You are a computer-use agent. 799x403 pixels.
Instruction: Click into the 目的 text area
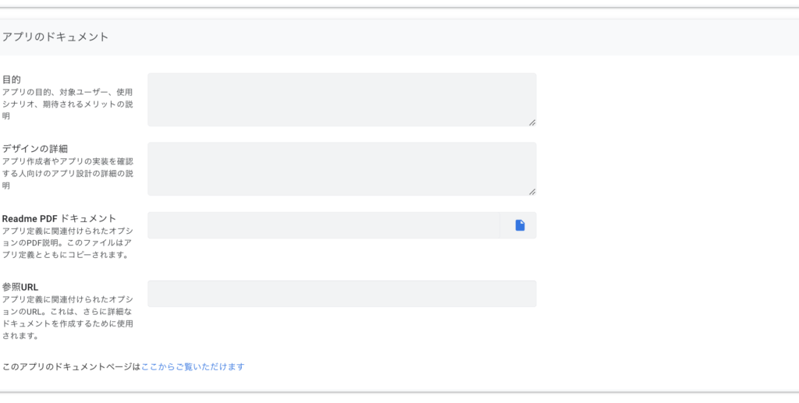341,100
